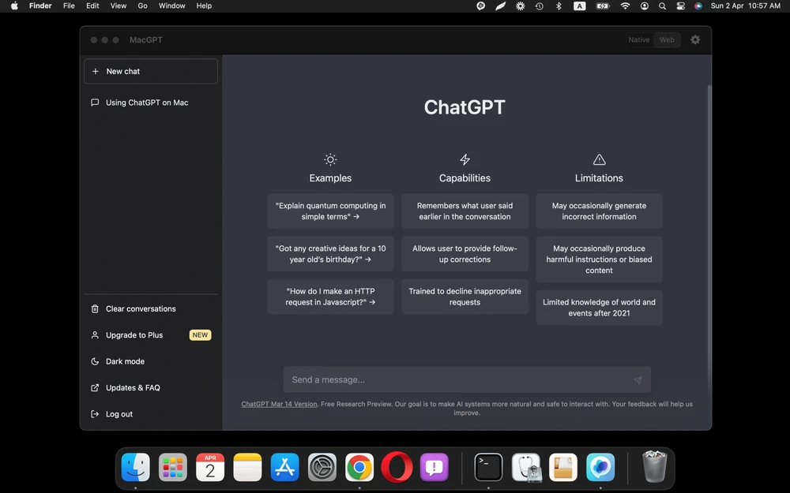The height and width of the screenshot is (493, 790).
Task: Click the keyboard input source 'A' icon
Action: click(x=580, y=6)
